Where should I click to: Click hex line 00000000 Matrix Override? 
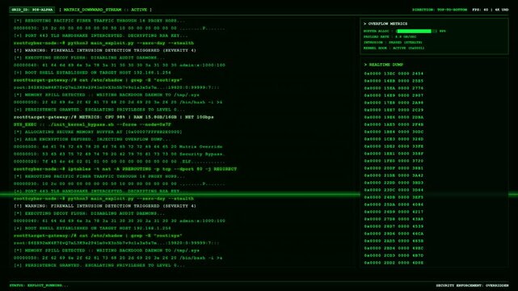pyautogui.click(x=118, y=146)
